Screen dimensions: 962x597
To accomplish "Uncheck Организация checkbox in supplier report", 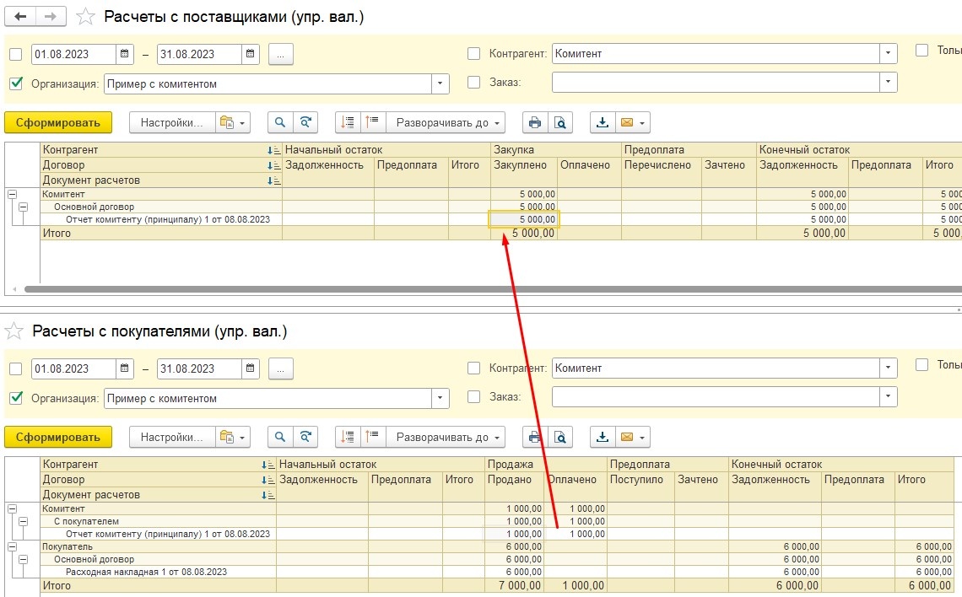I will 16,83.
